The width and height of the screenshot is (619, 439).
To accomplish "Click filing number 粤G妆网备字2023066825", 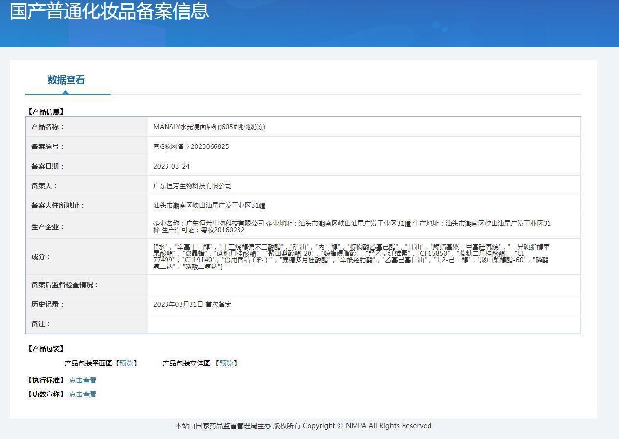I will [191, 146].
